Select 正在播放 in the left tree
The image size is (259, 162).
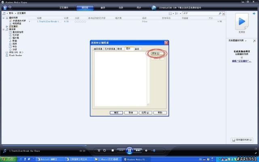point(13,26)
